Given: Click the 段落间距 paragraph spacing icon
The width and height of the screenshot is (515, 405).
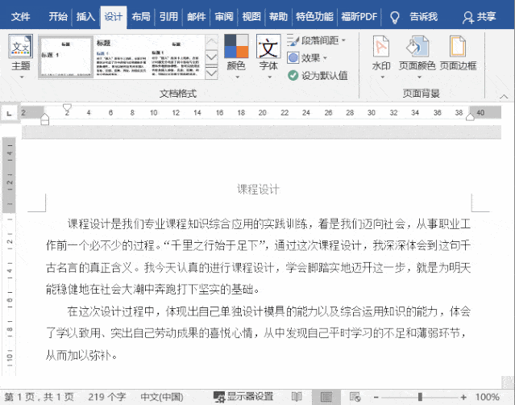Looking at the screenshot, I should 293,40.
